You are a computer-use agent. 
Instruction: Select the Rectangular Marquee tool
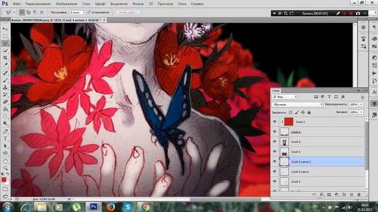point(5,36)
